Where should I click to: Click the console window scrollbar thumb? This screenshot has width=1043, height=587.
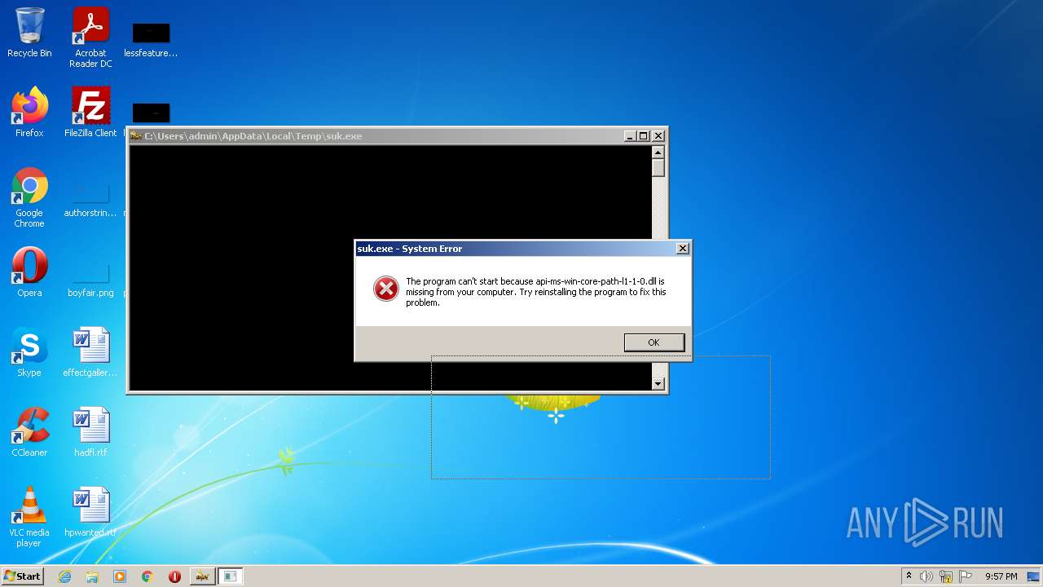pyautogui.click(x=658, y=168)
